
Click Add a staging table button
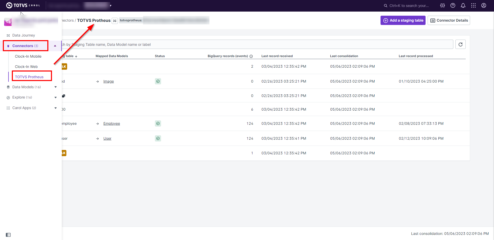click(403, 20)
